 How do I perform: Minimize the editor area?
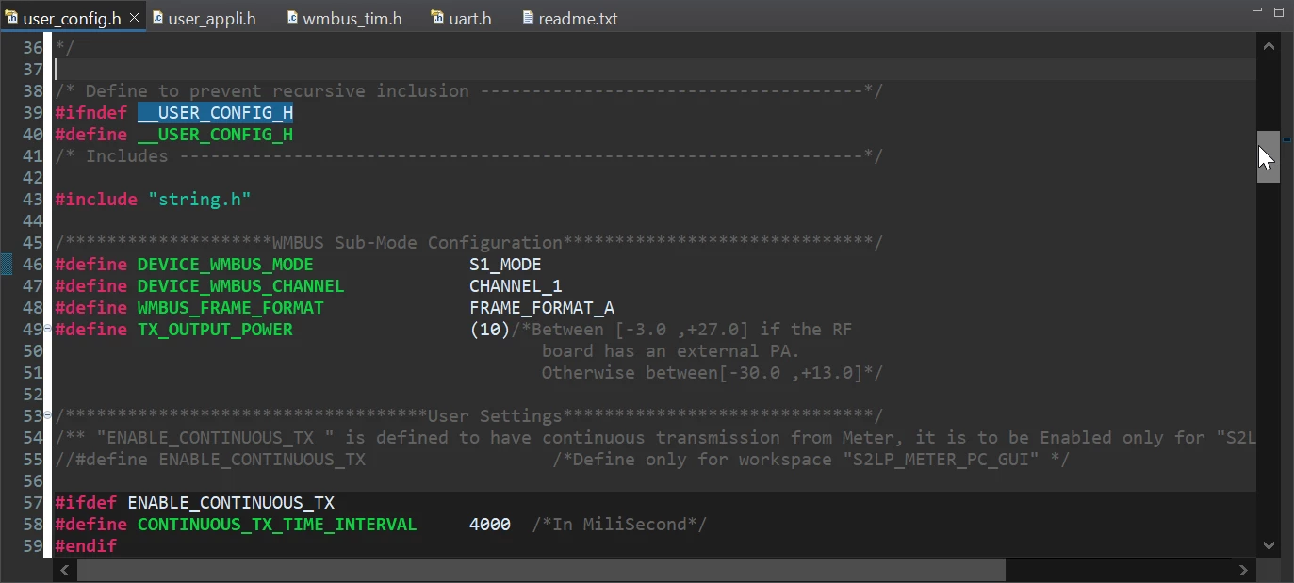(1255, 9)
